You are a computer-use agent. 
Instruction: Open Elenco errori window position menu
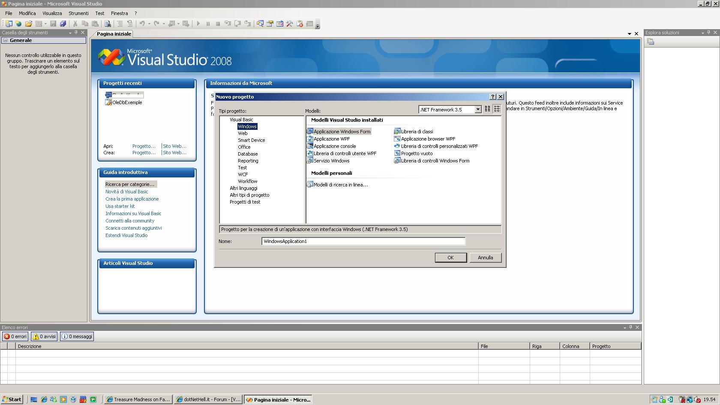coord(624,327)
